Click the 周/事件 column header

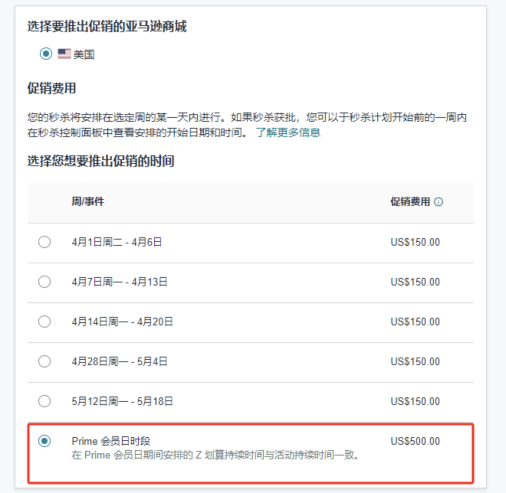point(88,202)
